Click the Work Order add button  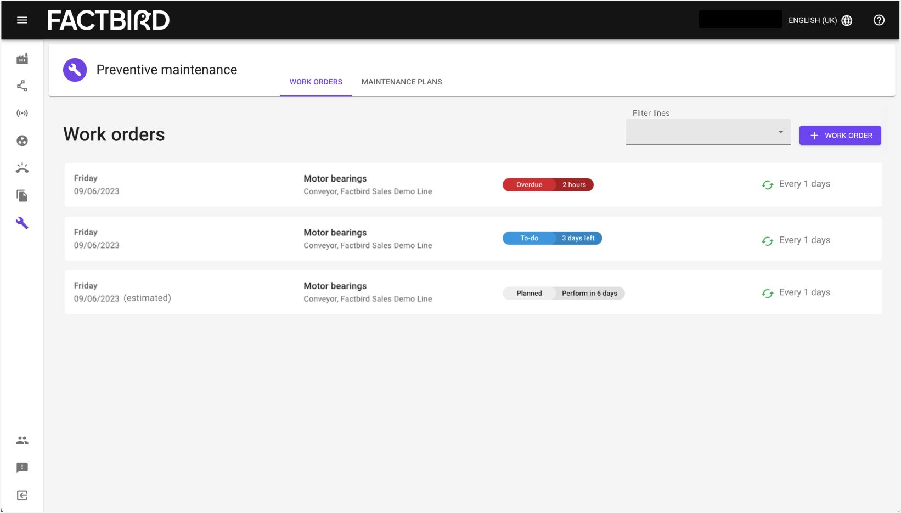pyautogui.click(x=840, y=136)
